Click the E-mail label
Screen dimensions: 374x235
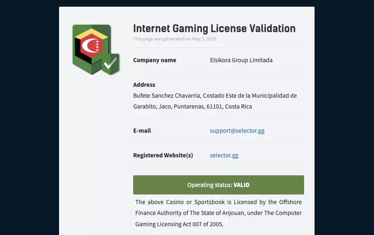142,131
